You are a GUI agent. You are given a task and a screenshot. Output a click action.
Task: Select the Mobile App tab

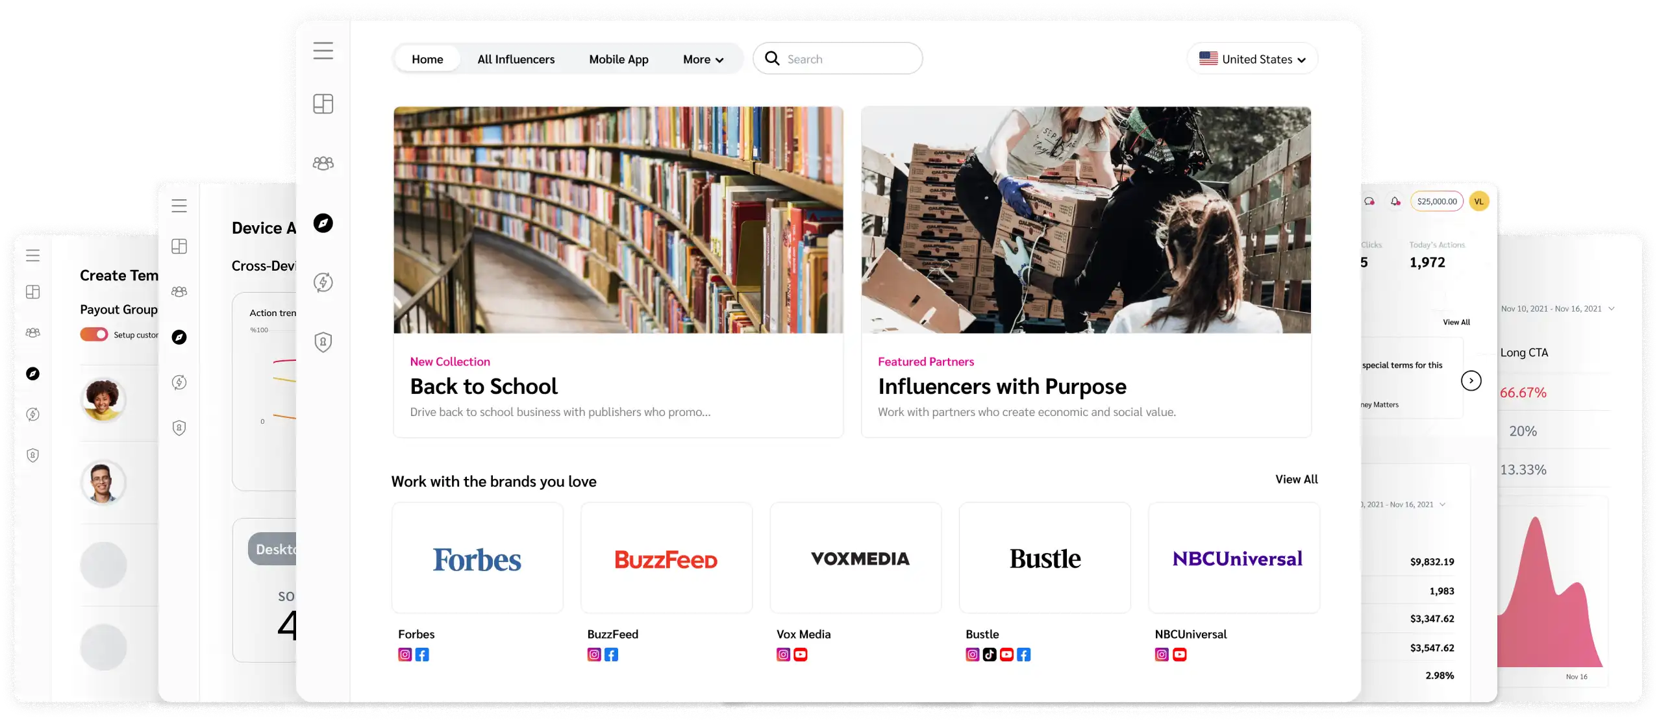point(618,59)
